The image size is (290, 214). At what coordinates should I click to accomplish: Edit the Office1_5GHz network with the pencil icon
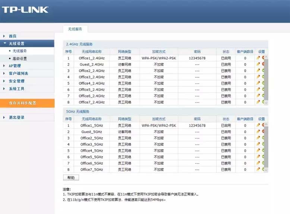[x=258, y=125]
